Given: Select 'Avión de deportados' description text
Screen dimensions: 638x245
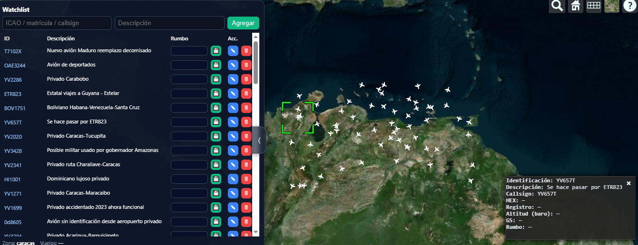Looking at the screenshot, I should tap(71, 65).
